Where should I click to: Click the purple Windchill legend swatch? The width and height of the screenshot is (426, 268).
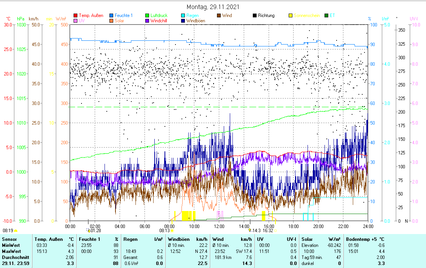pos(147,21)
